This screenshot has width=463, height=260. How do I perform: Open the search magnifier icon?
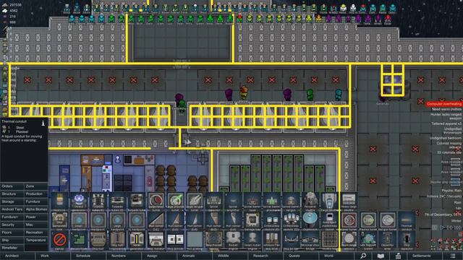(363, 256)
